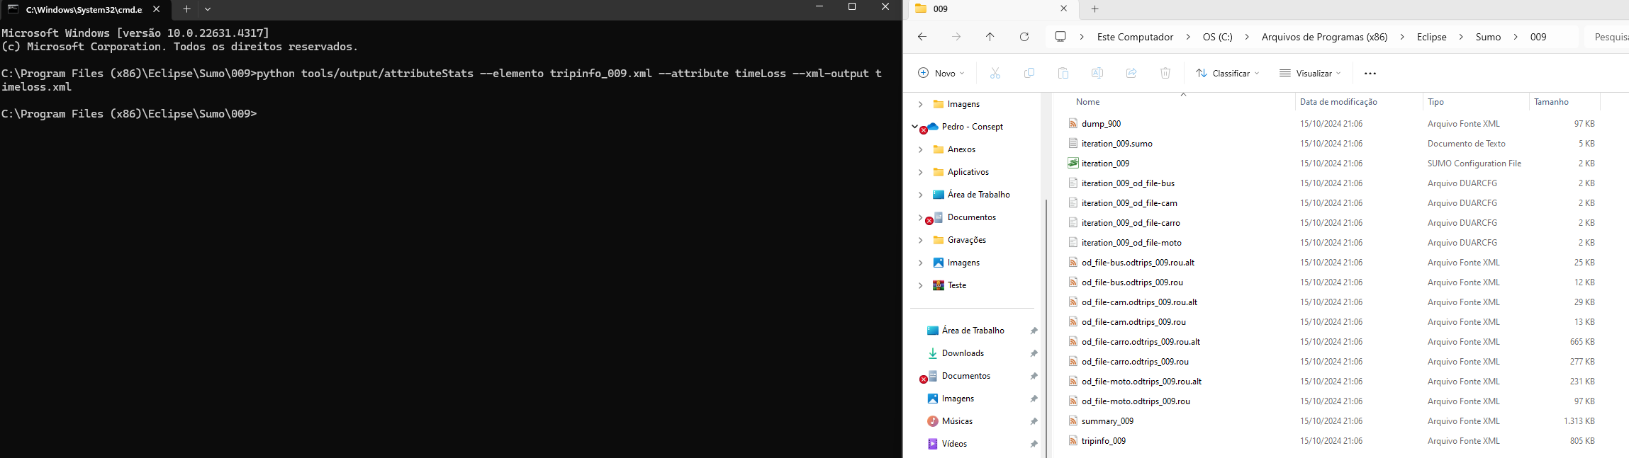The image size is (1629, 458).
Task: Select file iteration_009_od_file-moto
Action: click(1131, 243)
